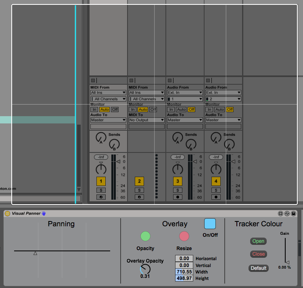Set track 1 Monitor to In
The height and width of the screenshot is (288, 303).
coord(94,109)
